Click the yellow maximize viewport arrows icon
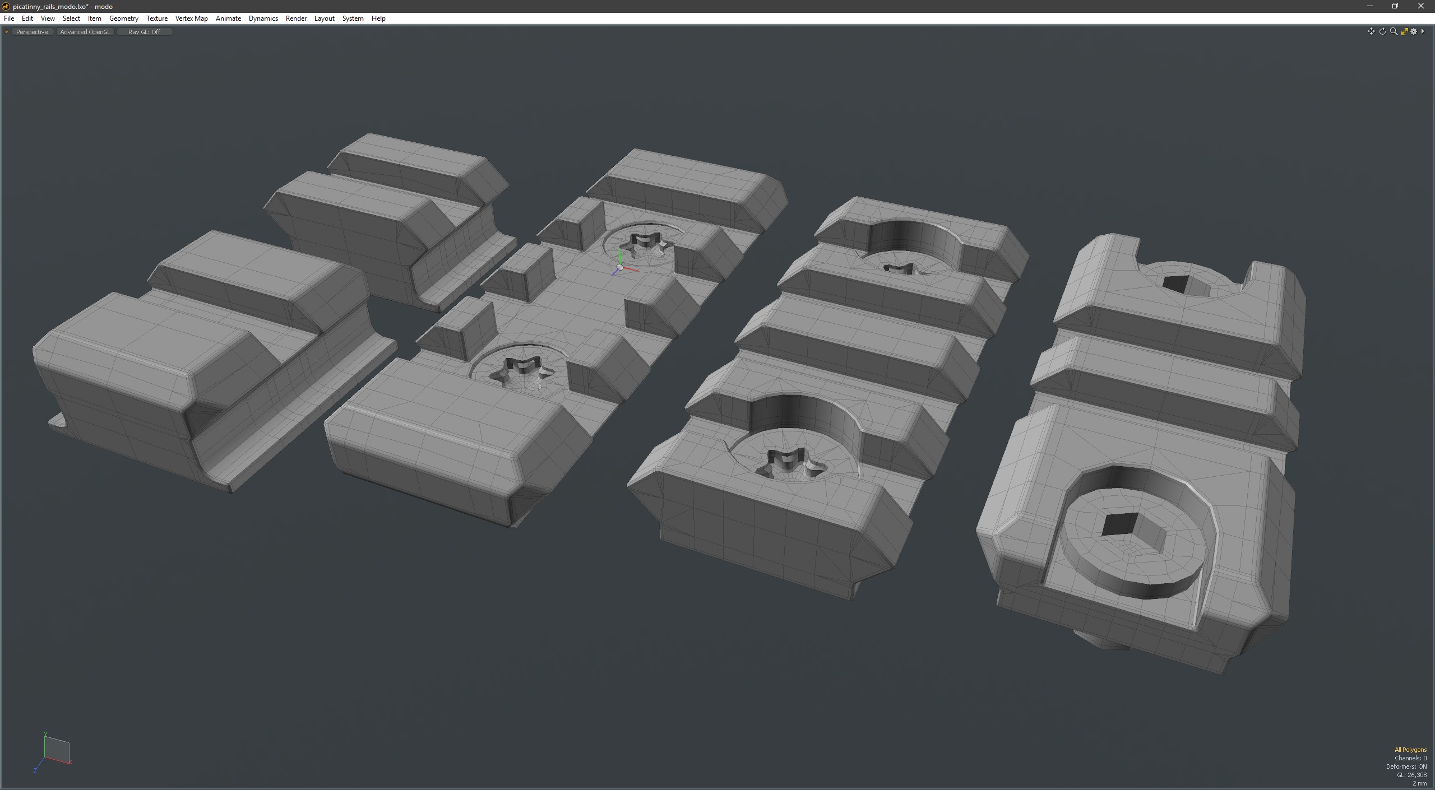 pyautogui.click(x=1404, y=31)
